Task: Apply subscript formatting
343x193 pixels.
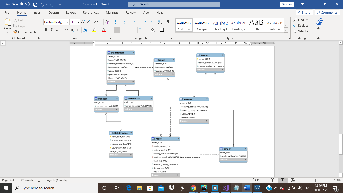Action: [x=72, y=30]
